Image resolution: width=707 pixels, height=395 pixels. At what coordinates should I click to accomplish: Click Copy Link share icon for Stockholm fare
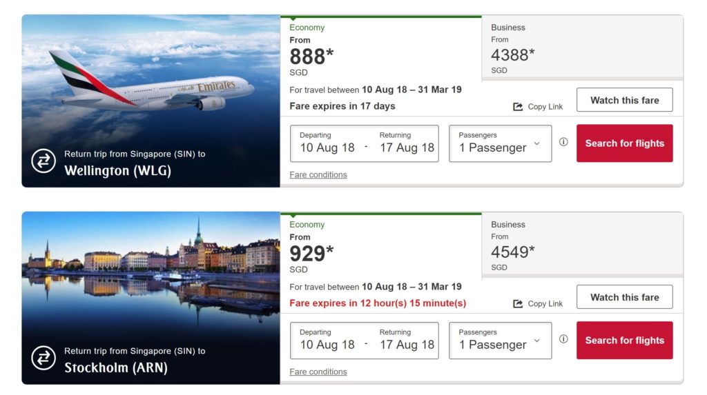[x=518, y=304]
